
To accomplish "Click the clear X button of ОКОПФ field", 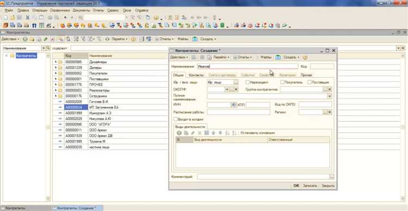I will (236, 90).
